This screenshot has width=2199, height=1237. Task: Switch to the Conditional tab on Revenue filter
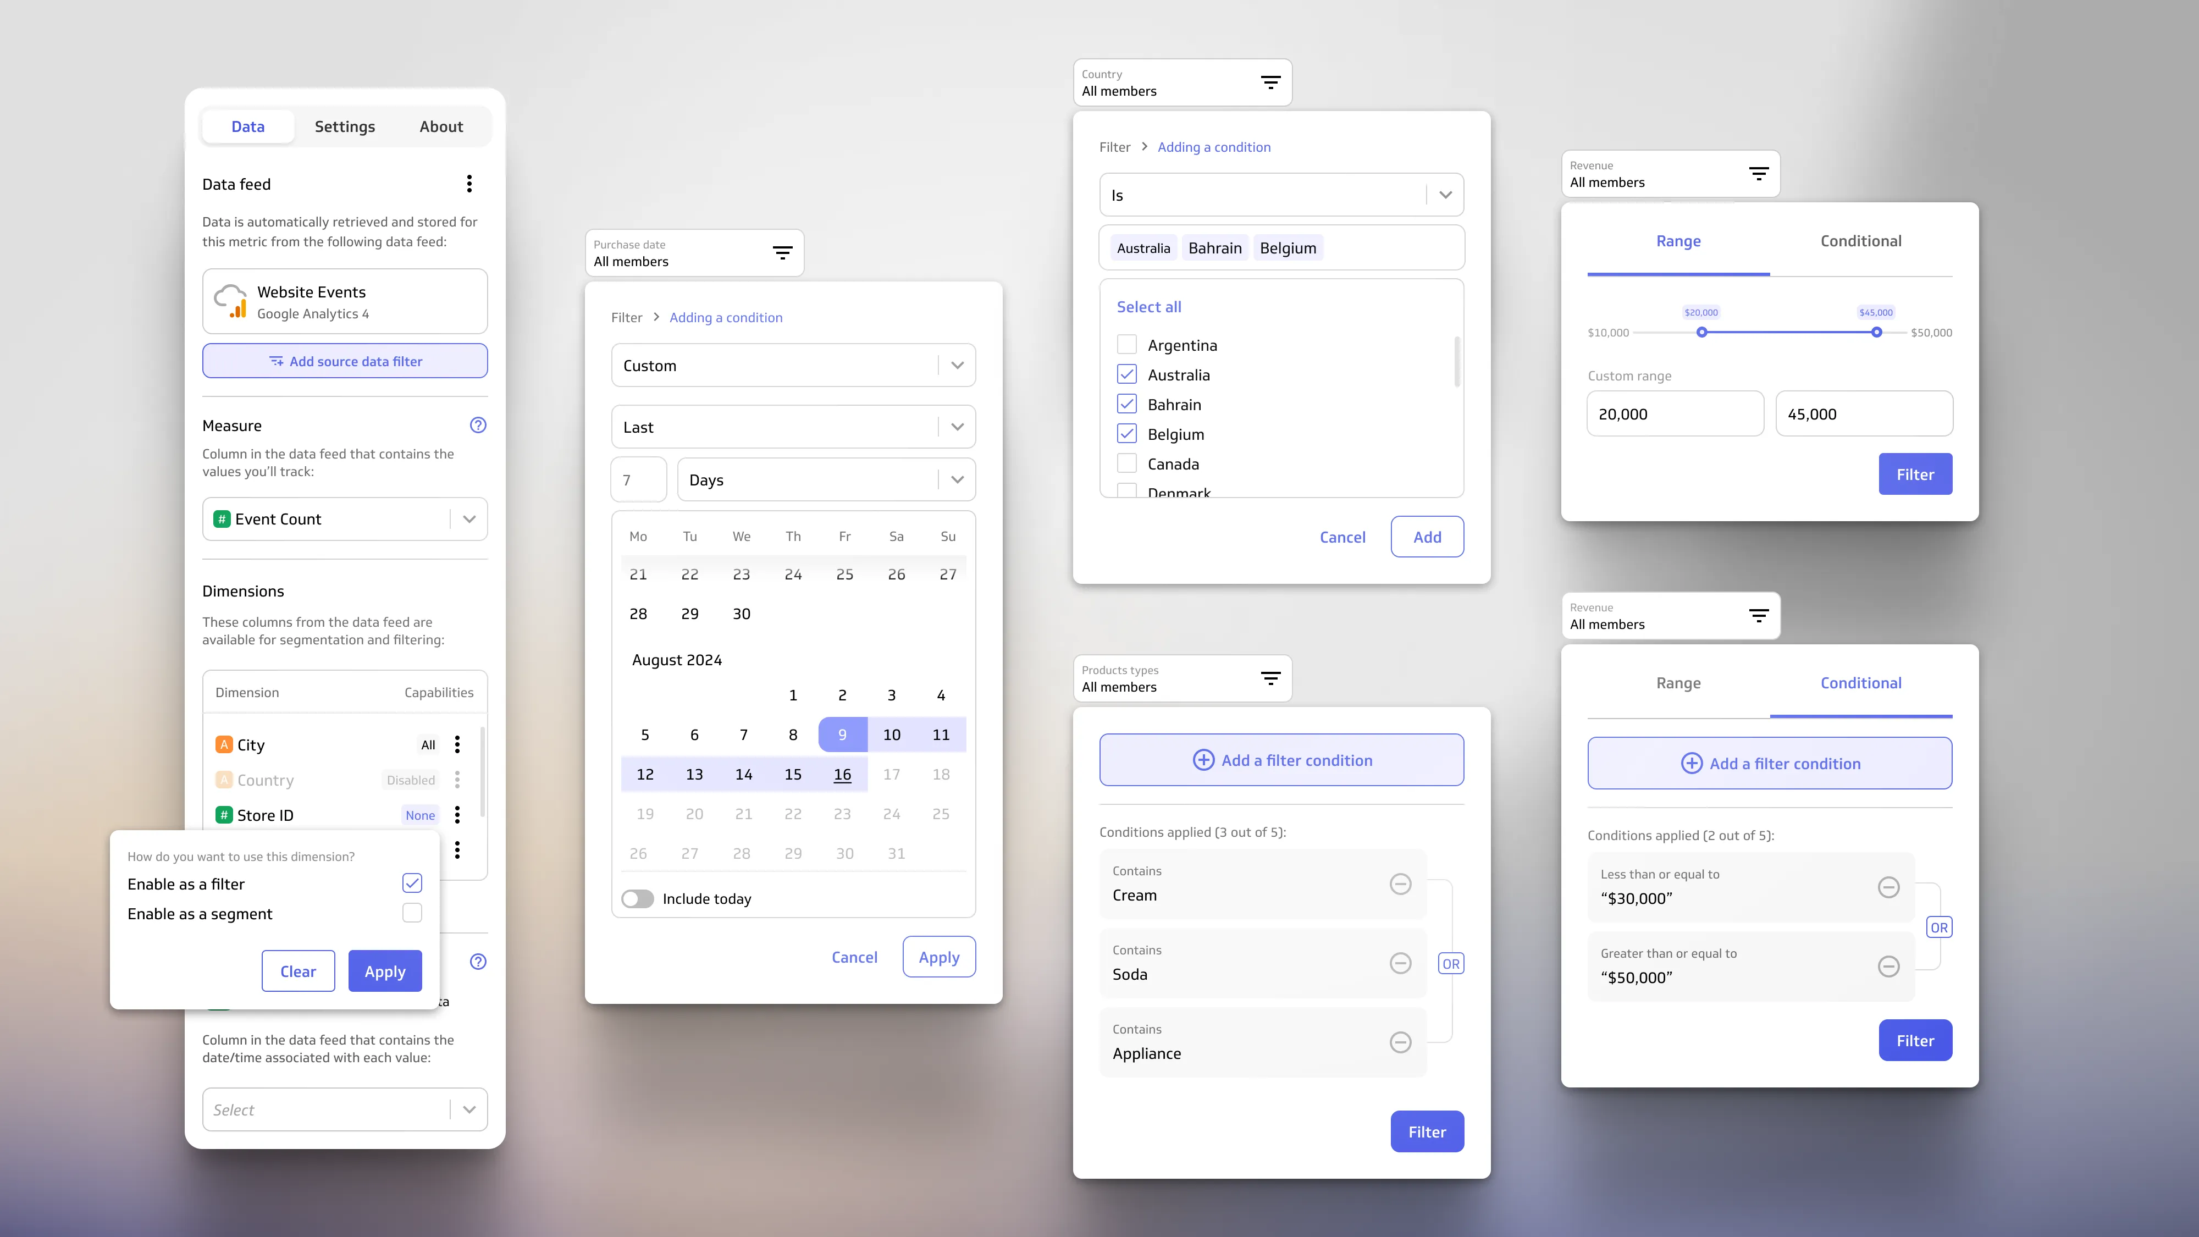pyautogui.click(x=1861, y=240)
